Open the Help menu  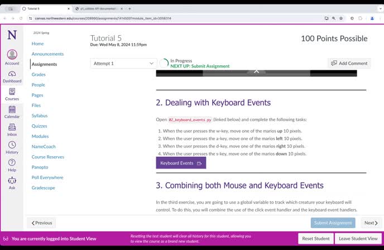point(12,166)
